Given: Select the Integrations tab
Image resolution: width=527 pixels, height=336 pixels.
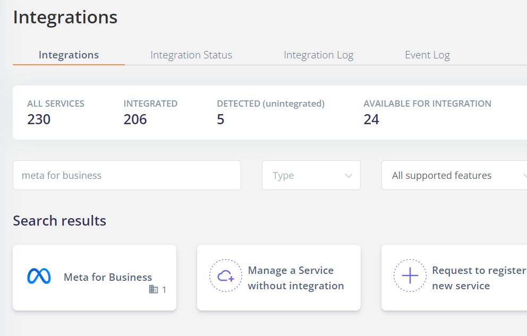Looking at the screenshot, I should pyautogui.click(x=69, y=55).
